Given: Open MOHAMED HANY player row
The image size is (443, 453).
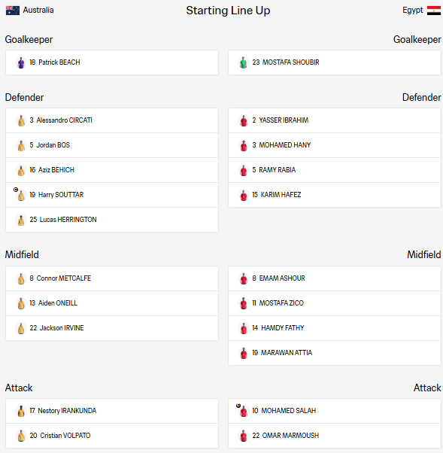Looking at the screenshot, I should tap(335, 145).
